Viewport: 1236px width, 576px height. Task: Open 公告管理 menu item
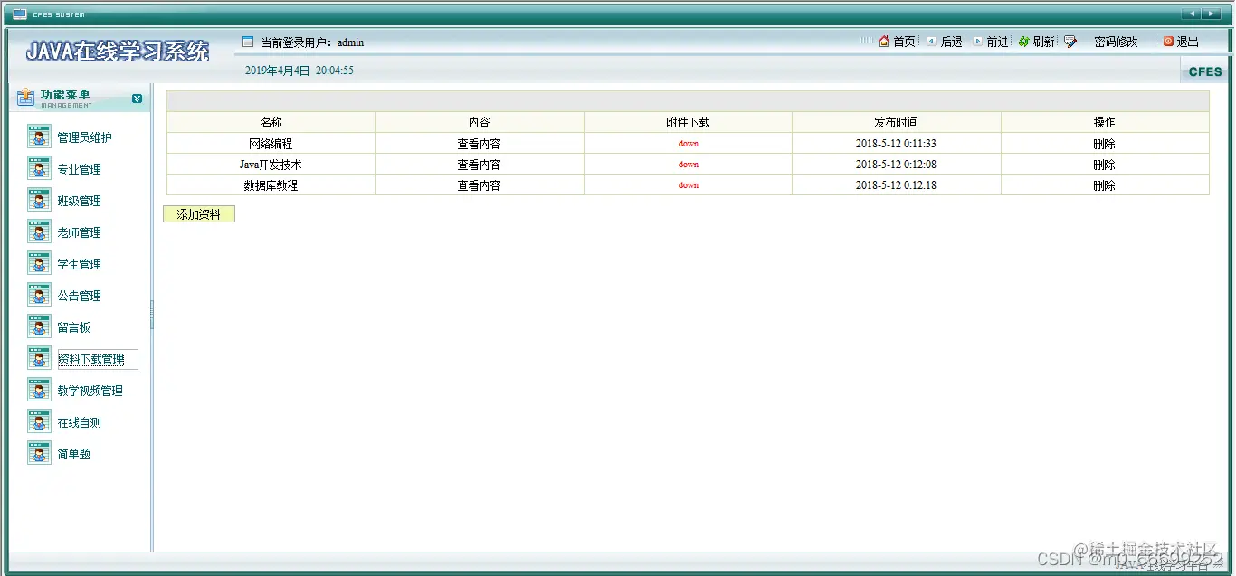point(80,296)
